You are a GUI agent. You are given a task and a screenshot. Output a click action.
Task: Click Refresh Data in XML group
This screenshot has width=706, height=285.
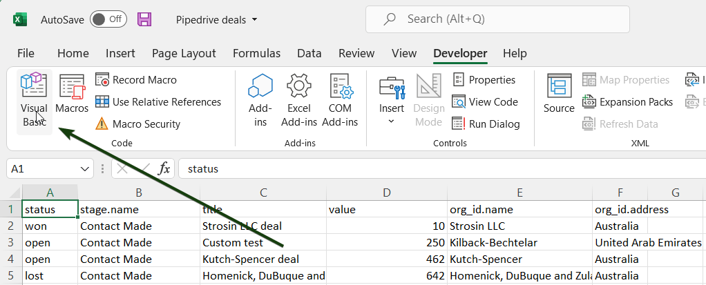620,124
